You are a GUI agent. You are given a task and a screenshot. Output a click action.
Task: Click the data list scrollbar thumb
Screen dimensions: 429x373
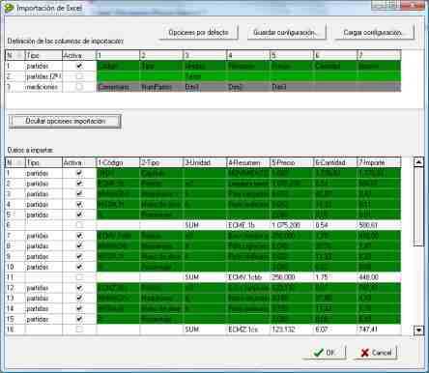point(418,206)
